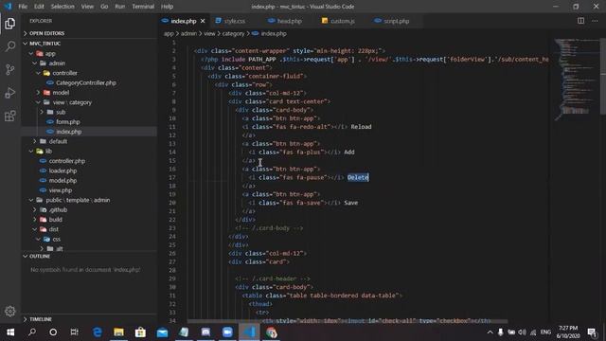Switch to the head.php tab
The width and height of the screenshot is (606, 341).
point(289,21)
